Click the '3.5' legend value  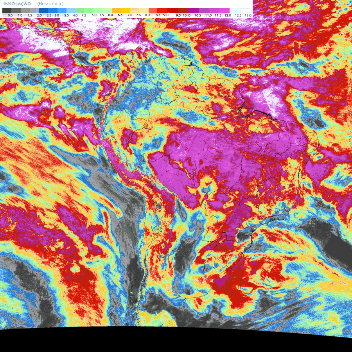pos(66,15)
